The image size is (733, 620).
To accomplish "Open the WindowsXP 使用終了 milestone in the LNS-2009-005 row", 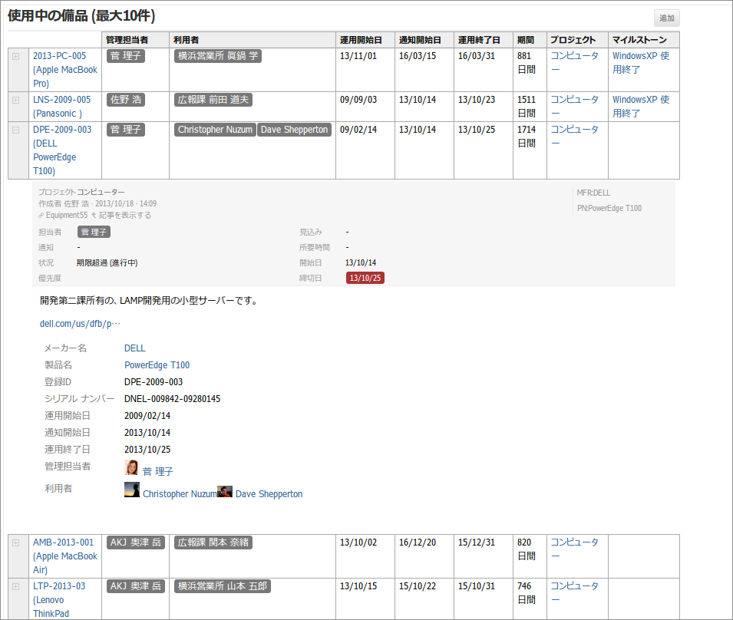I will (x=641, y=107).
